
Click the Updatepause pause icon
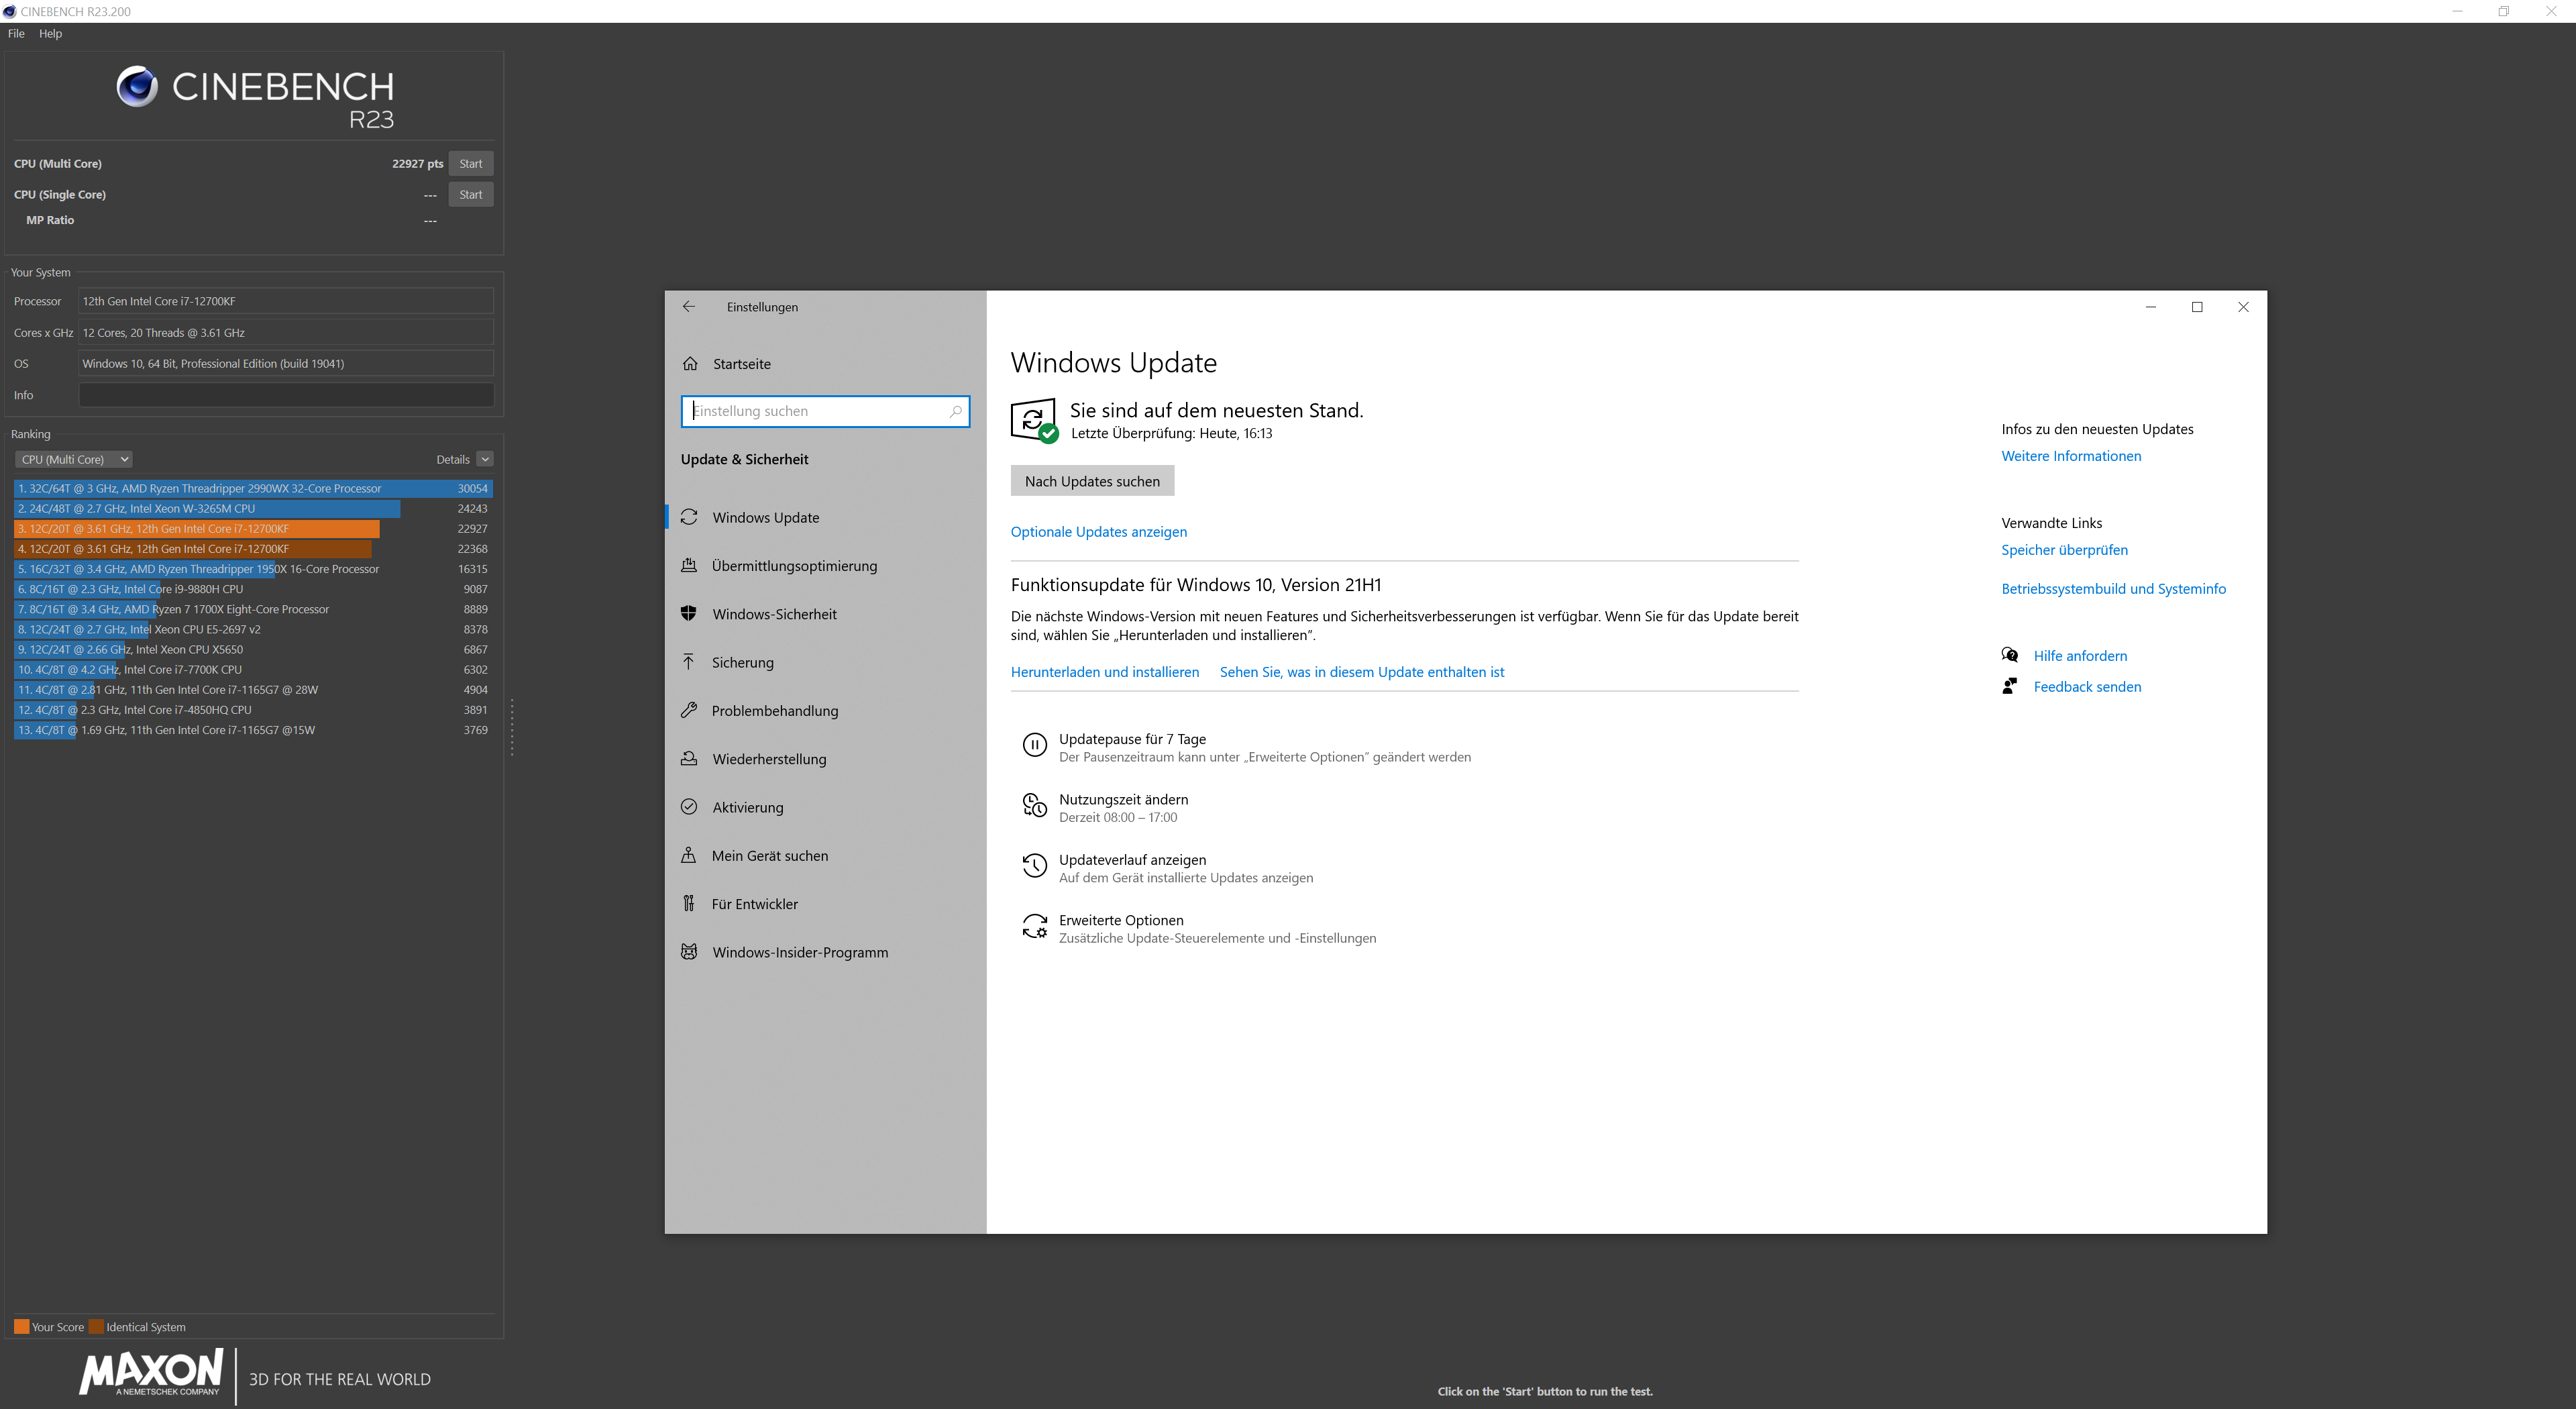pos(1034,745)
